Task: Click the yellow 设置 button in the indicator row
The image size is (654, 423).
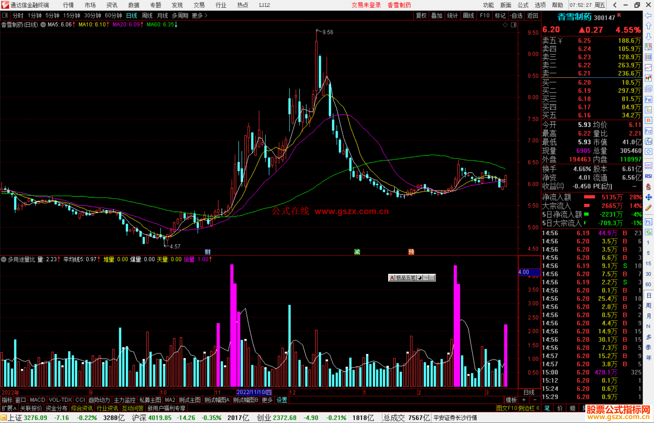Action: [282, 400]
